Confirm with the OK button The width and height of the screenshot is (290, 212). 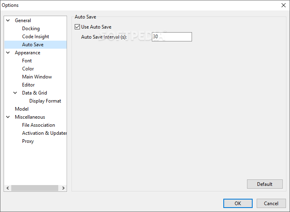tap(238, 203)
